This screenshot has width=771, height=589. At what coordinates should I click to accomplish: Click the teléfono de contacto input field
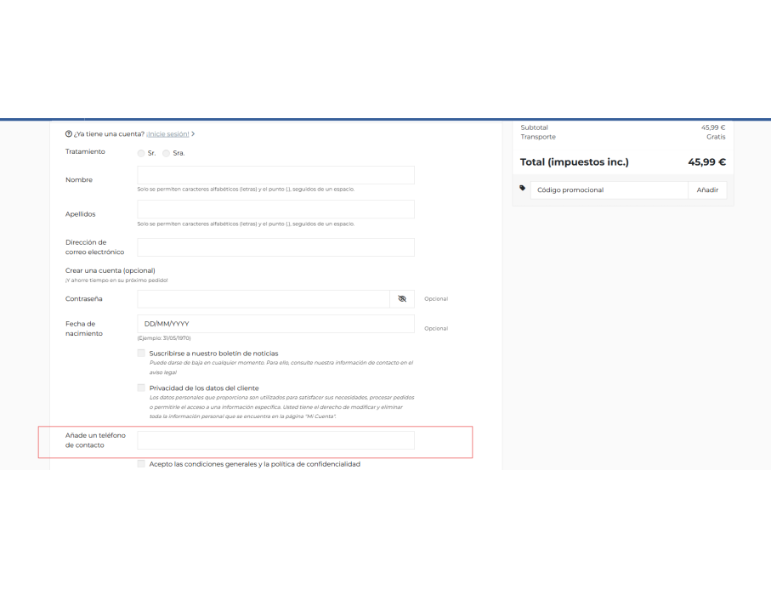tap(276, 440)
